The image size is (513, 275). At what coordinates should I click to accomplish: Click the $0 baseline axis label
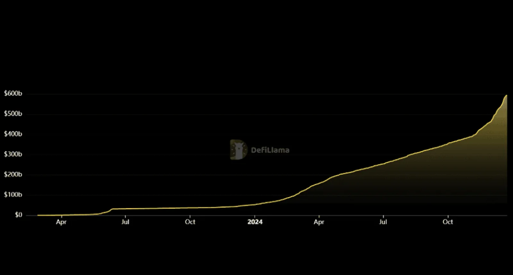point(19,215)
